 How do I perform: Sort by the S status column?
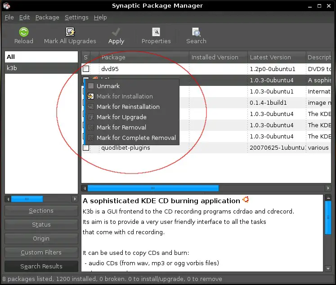(86, 57)
